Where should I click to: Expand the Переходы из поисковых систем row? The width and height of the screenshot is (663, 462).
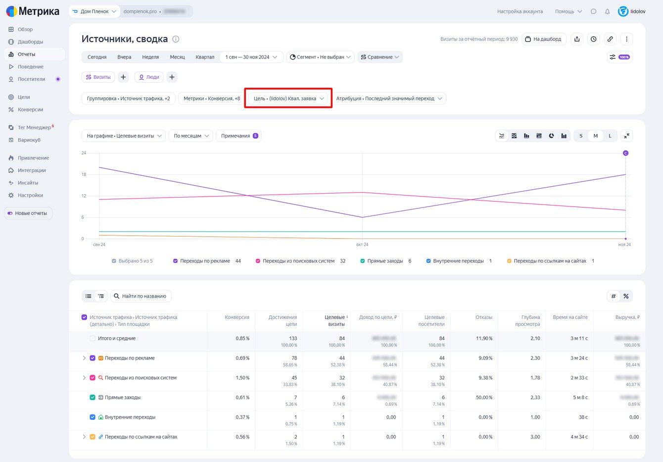pos(84,378)
